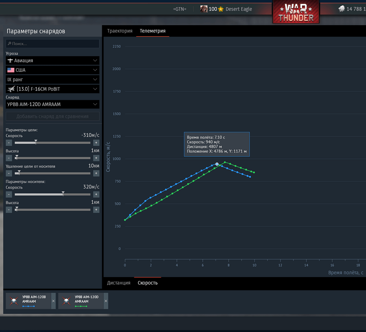Open the Авиация threat type dropdown
Screen dimensions: 366x332
pos(52,61)
